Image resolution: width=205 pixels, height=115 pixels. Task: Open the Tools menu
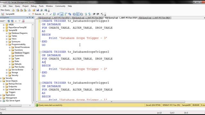click(41, 6)
